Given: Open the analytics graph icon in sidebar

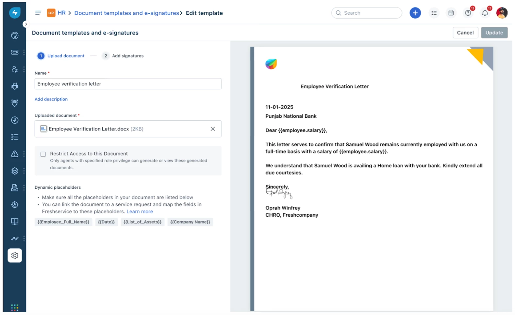Looking at the screenshot, I should point(15,238).
